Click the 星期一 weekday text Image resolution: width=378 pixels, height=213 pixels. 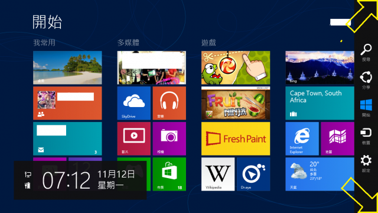tap(110, 185)
